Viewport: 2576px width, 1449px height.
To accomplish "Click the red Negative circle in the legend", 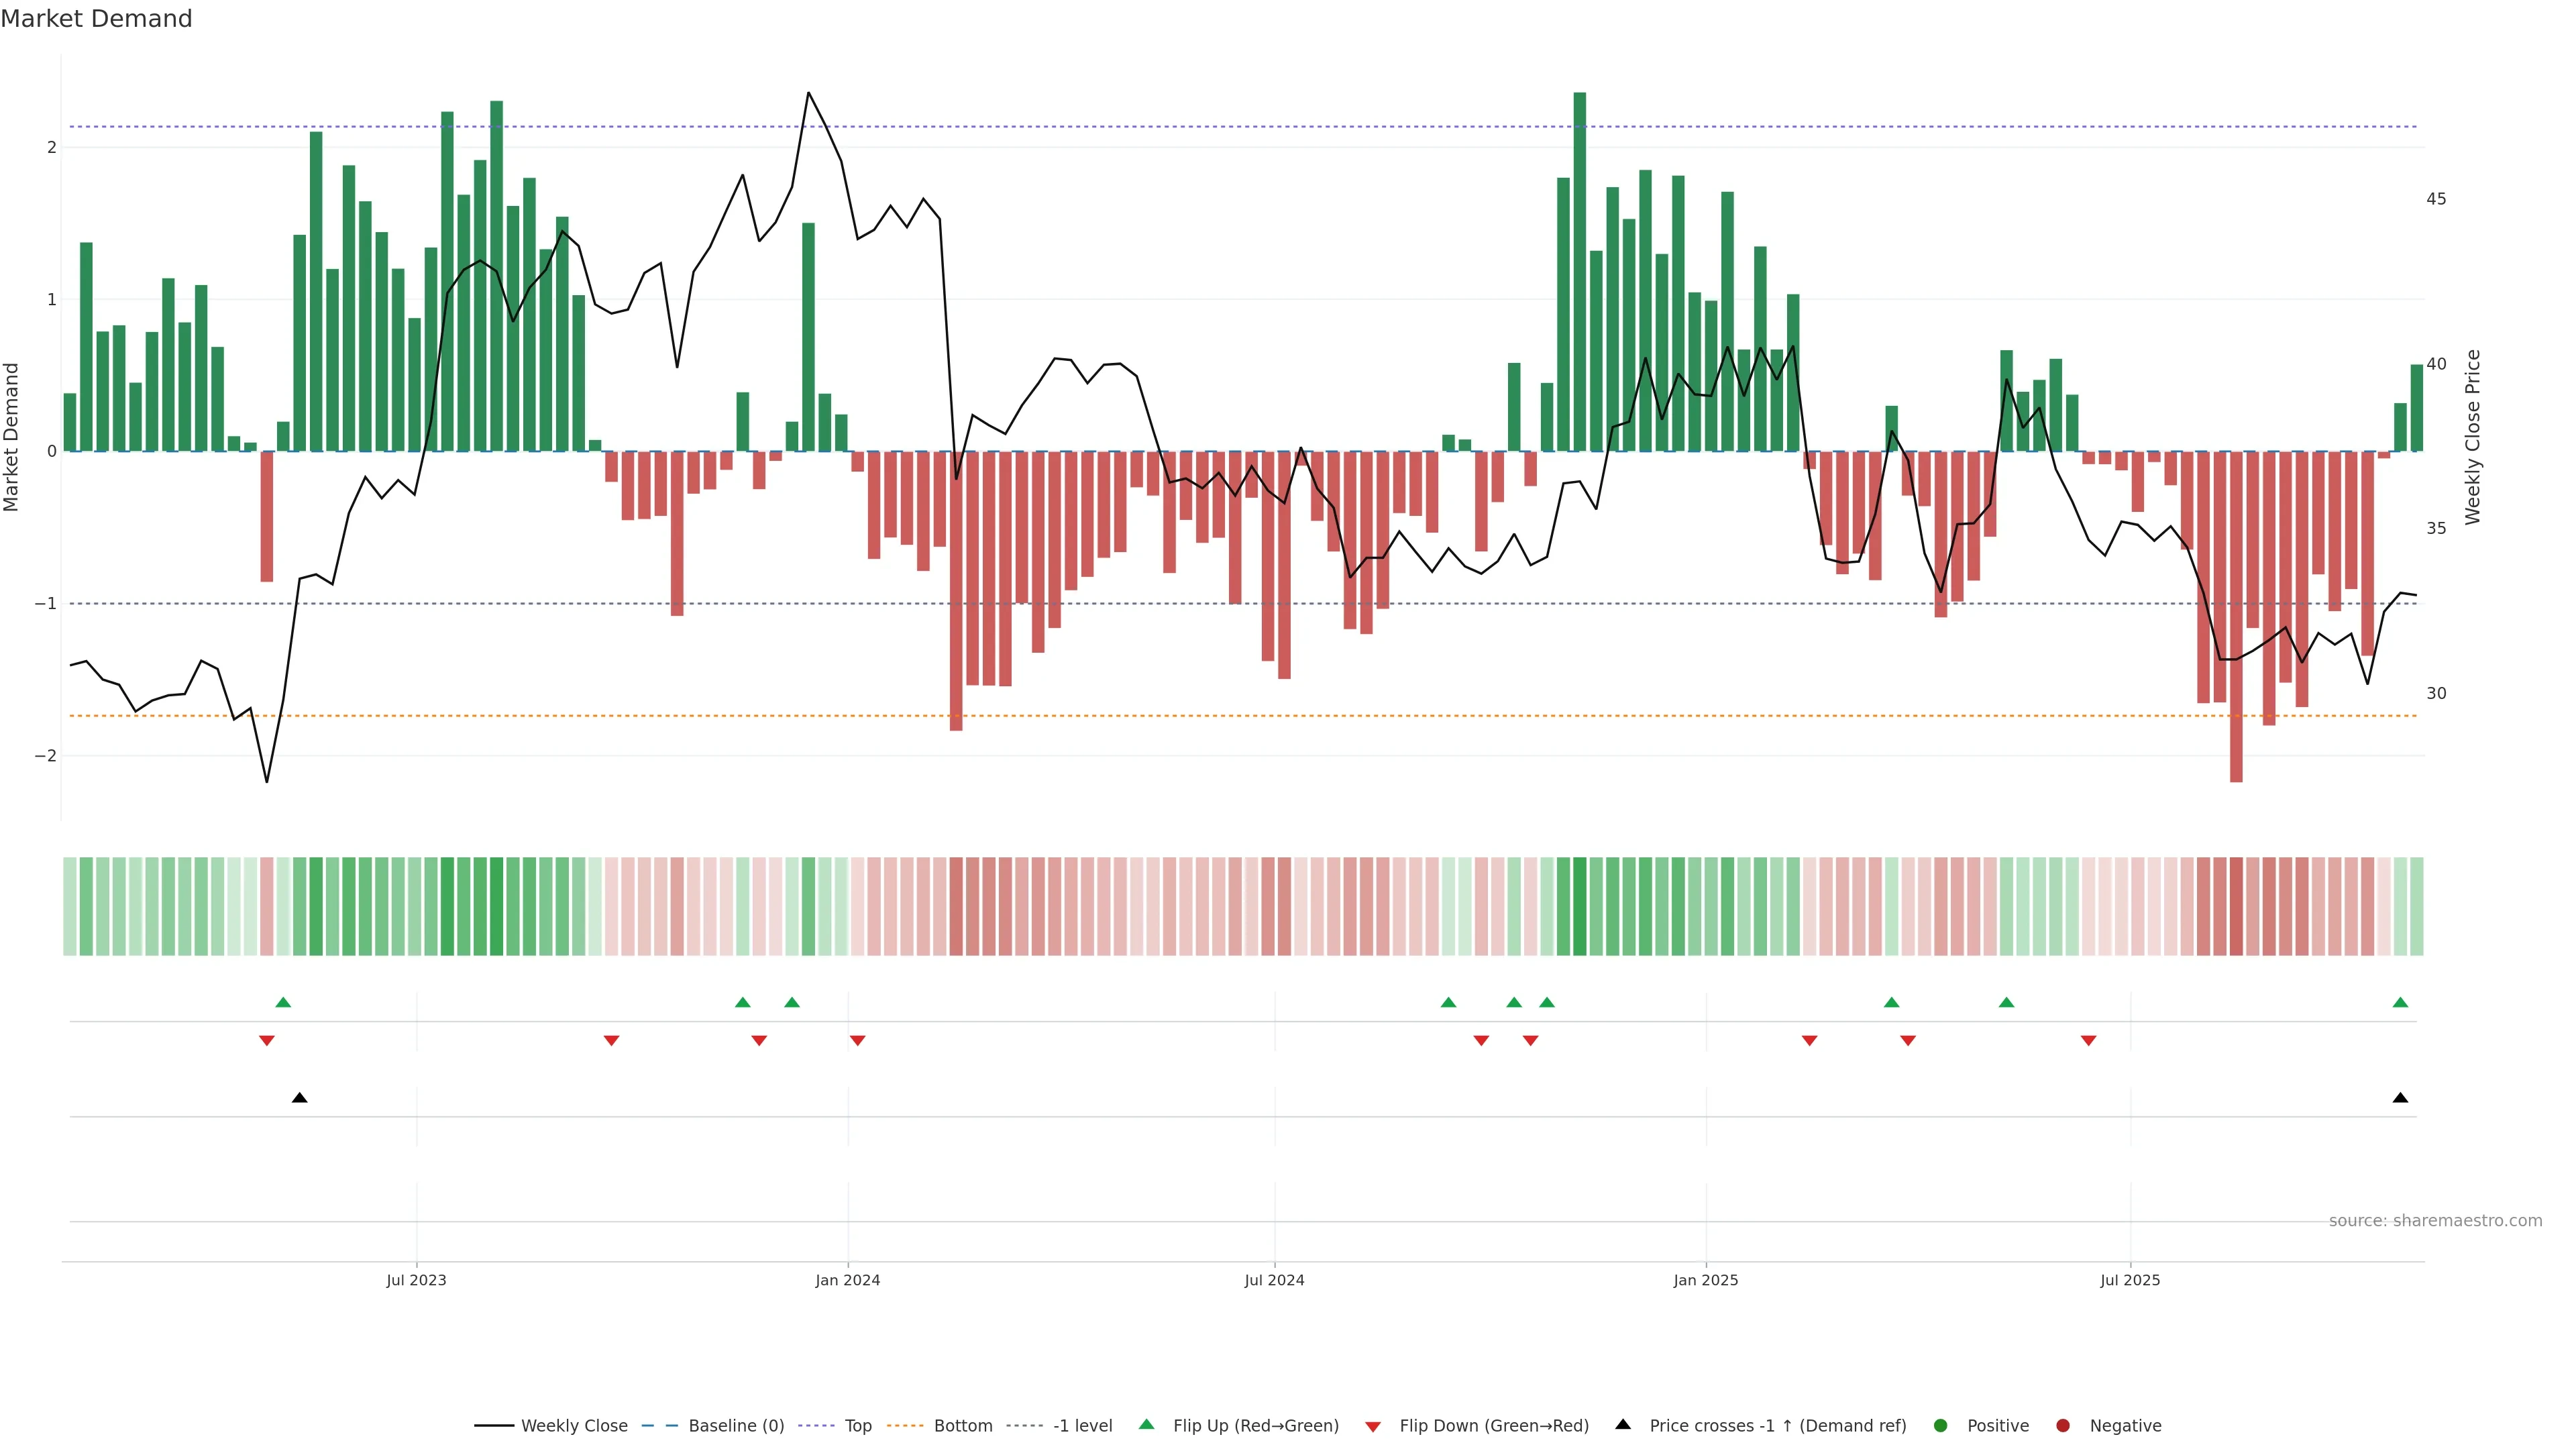I will pos(2062,1425).
